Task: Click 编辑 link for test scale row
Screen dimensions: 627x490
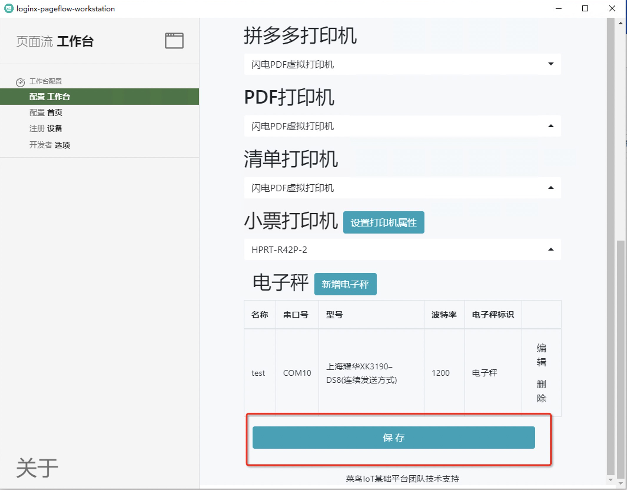Action: tap(541, 355)
